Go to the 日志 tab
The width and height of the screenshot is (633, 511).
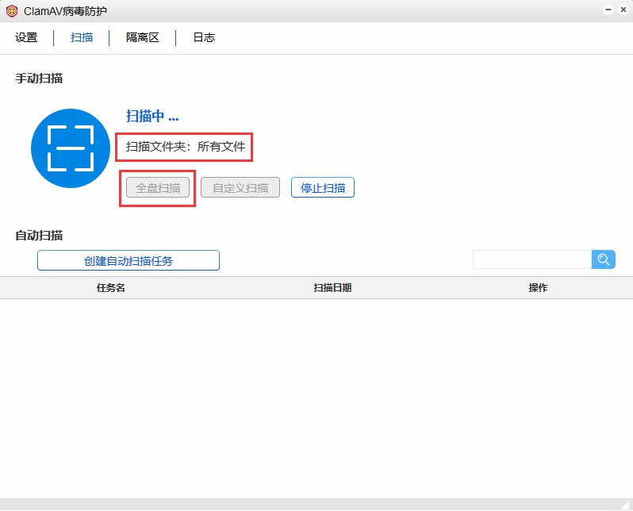tap(204, 37)
